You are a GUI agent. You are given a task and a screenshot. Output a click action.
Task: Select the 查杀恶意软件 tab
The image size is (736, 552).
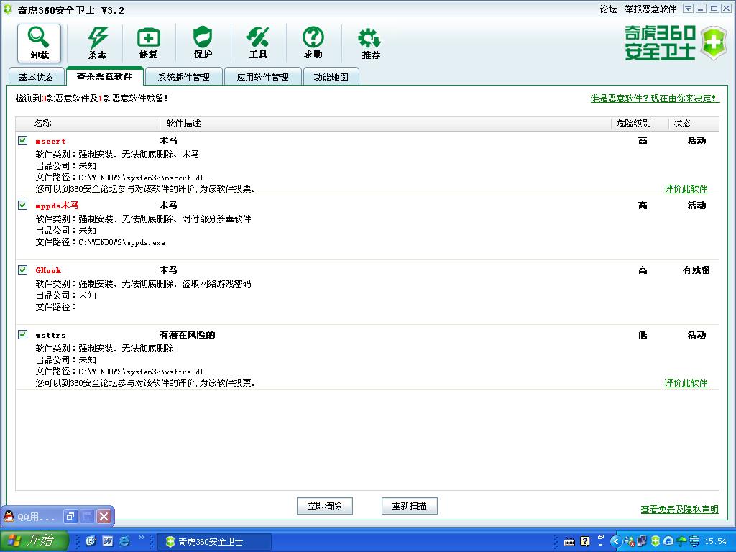[x=104, y=76]
